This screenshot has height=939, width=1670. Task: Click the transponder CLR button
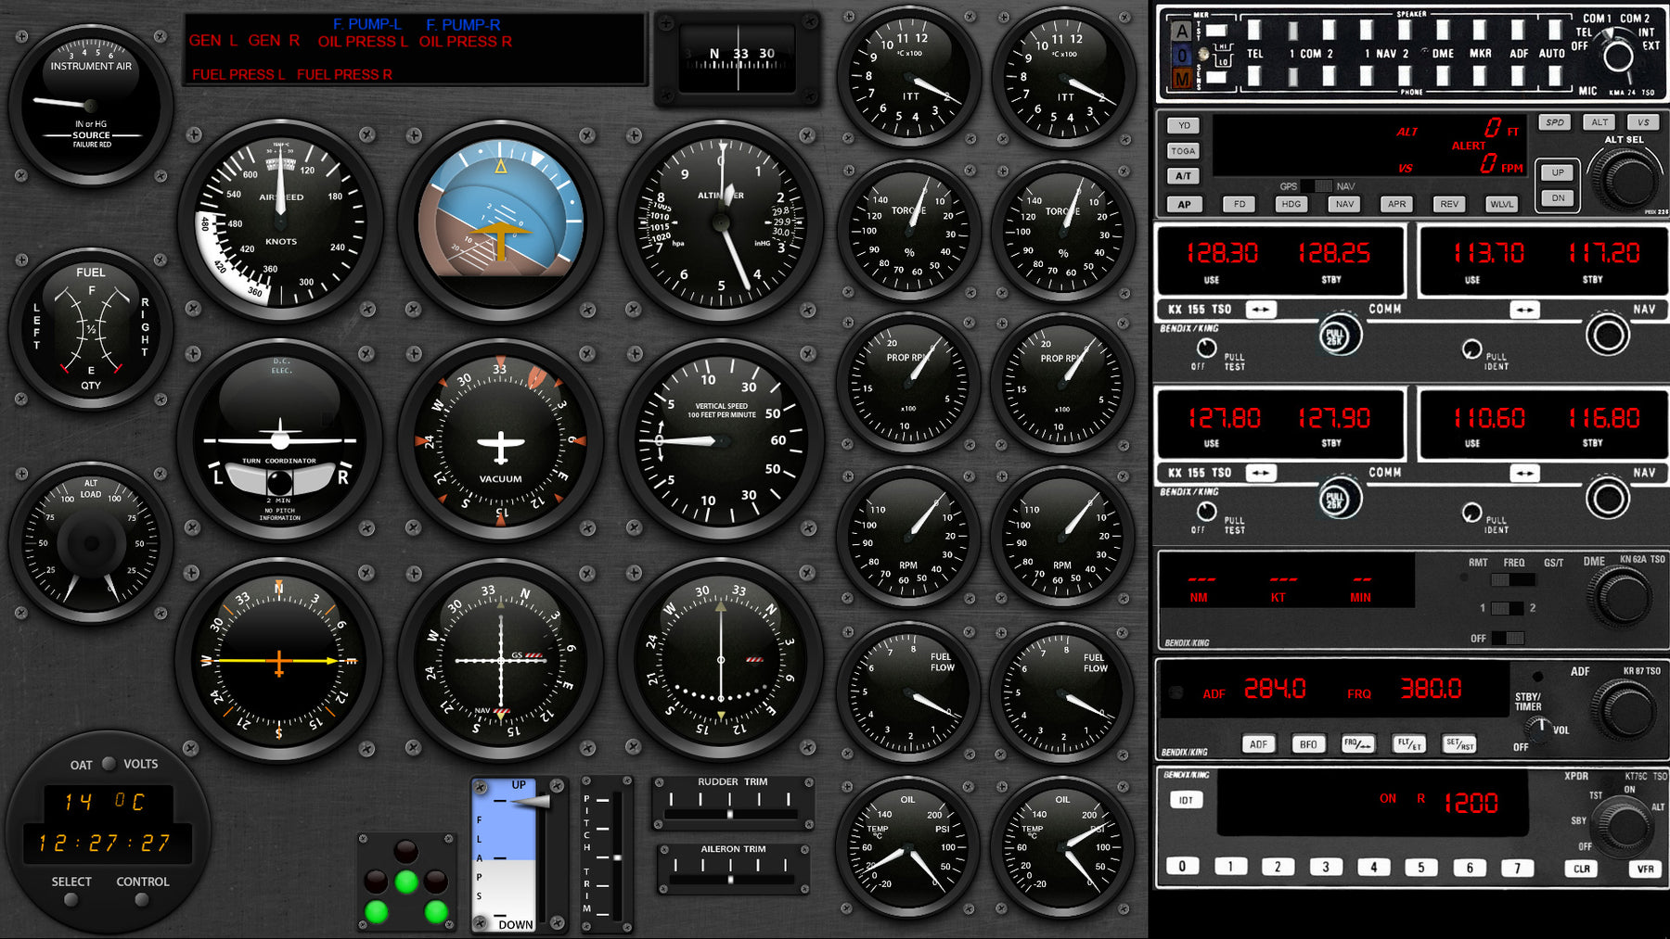[x=1582, y=869]
